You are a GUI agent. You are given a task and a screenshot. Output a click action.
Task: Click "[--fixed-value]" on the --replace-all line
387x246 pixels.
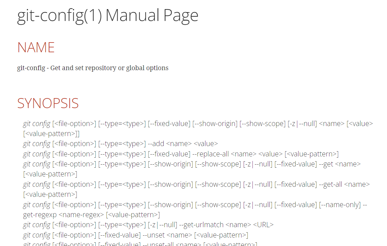tap(169, 154)
